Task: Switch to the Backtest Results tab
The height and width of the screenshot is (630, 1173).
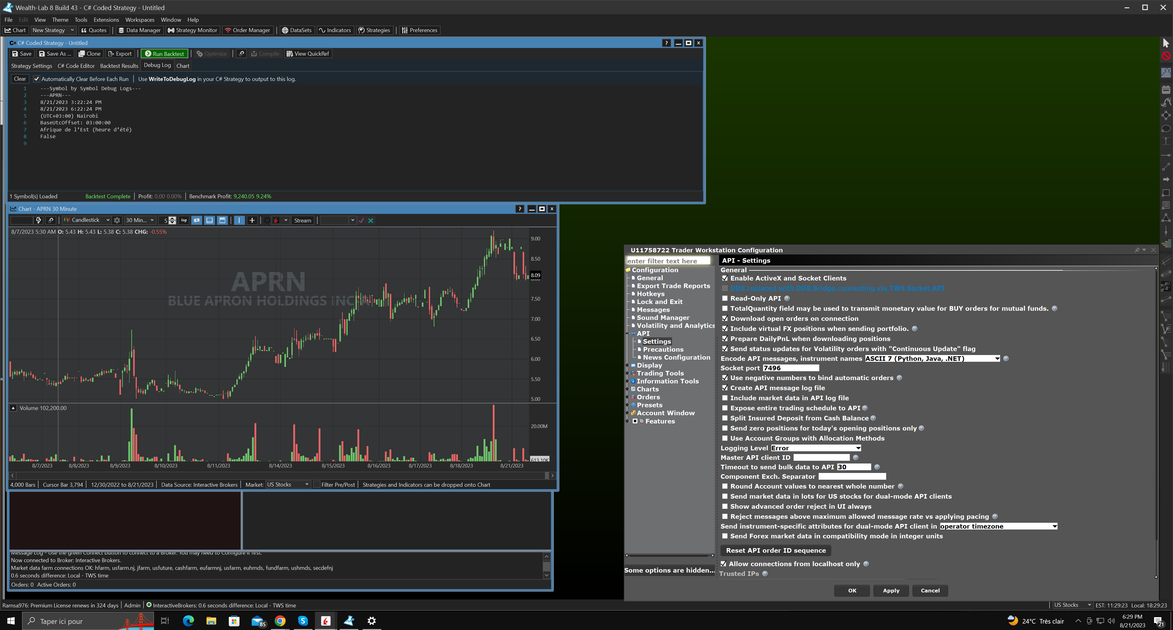Action: click(x=119, y=66)
